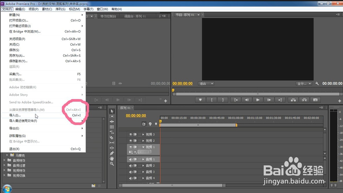343x193 pixels.
Task: Play the Program monitor sequence
Action: [x=258, y=100]
